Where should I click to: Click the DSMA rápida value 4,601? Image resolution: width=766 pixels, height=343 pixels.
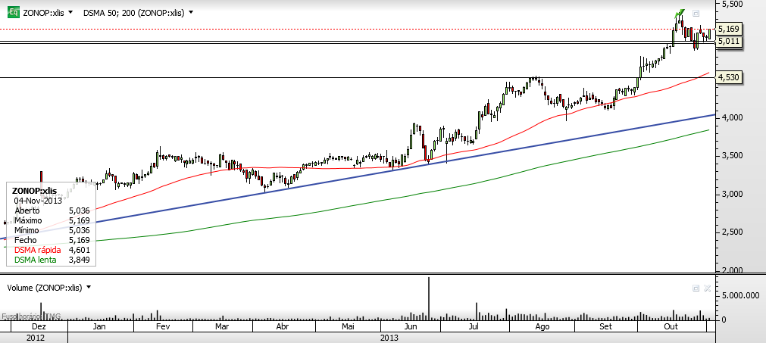(79, 250)
